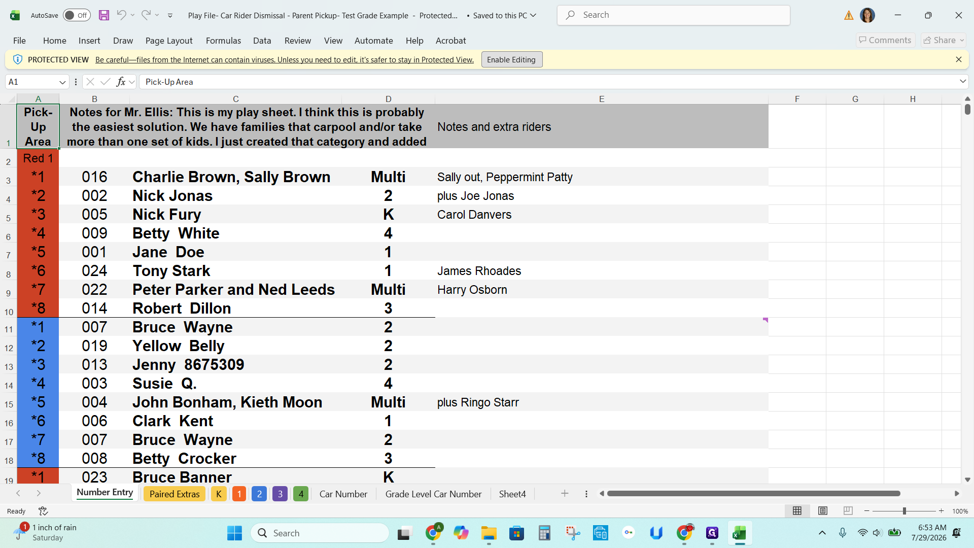Select the column E header

click(602, 98)
